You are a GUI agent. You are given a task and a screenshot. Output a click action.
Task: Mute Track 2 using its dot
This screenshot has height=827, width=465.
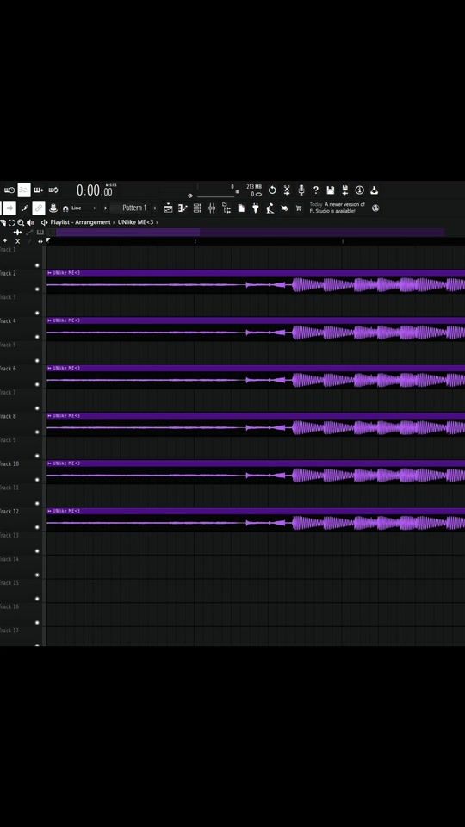(37, 289)
